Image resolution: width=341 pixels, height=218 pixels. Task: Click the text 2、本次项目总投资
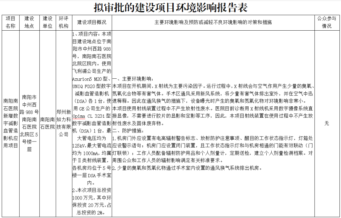pos(92,190)
